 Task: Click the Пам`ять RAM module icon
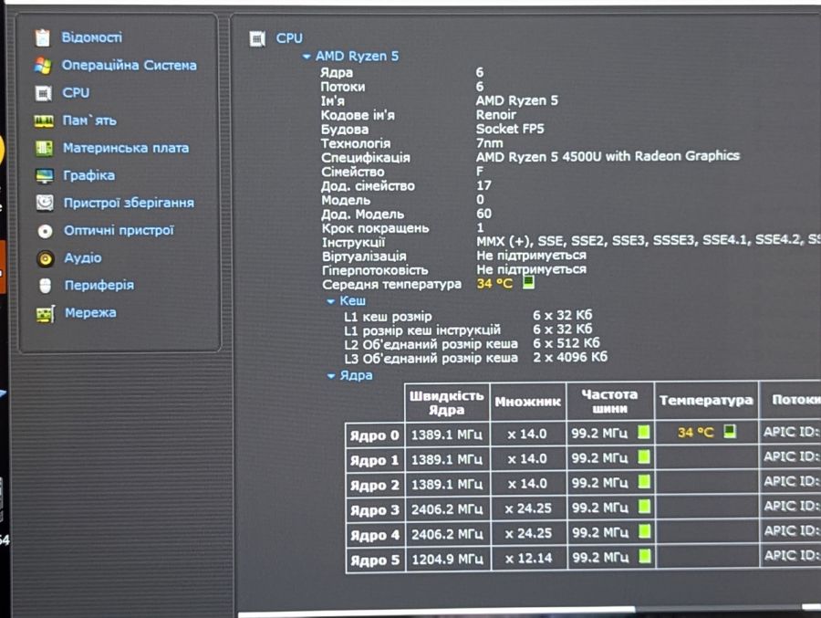pos(44,121)
